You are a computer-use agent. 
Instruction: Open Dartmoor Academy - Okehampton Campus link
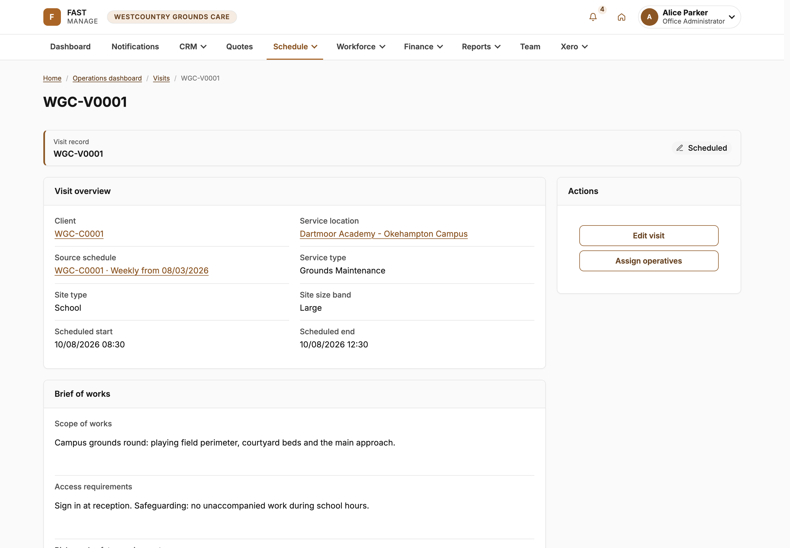tap(384, 234)
